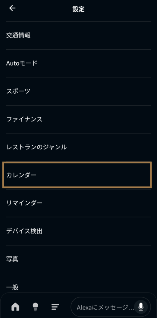Open the highlighted カレンダー item
Image resolution: width=157 pixels, height=318 pixels.
click(77, 175)
